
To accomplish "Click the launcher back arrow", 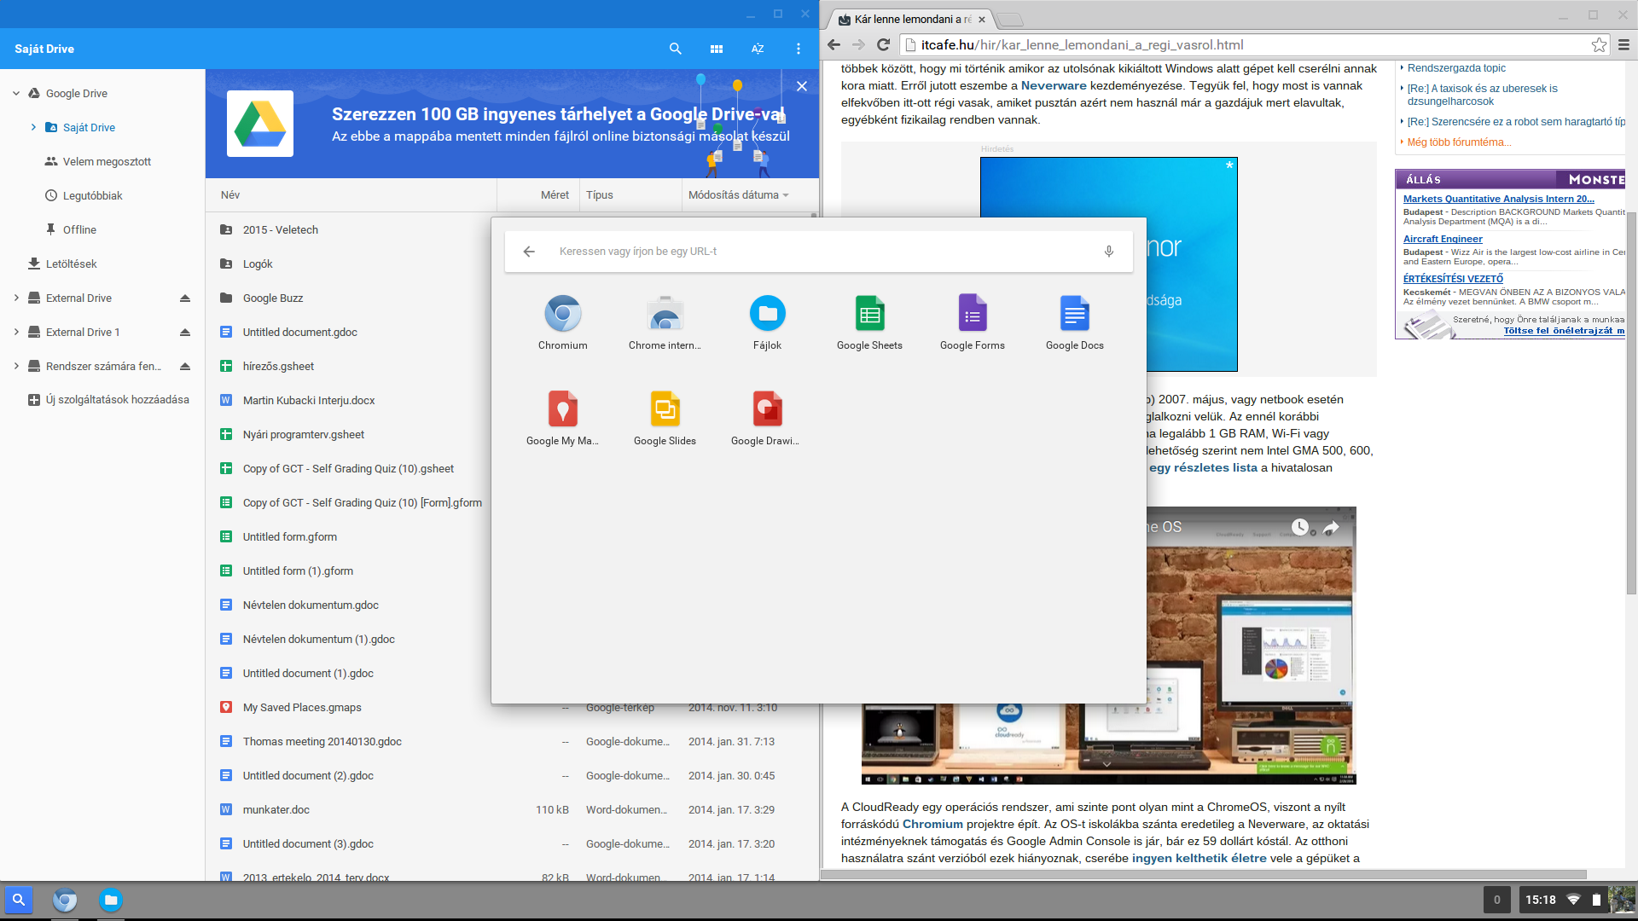I will pos(529,252).
